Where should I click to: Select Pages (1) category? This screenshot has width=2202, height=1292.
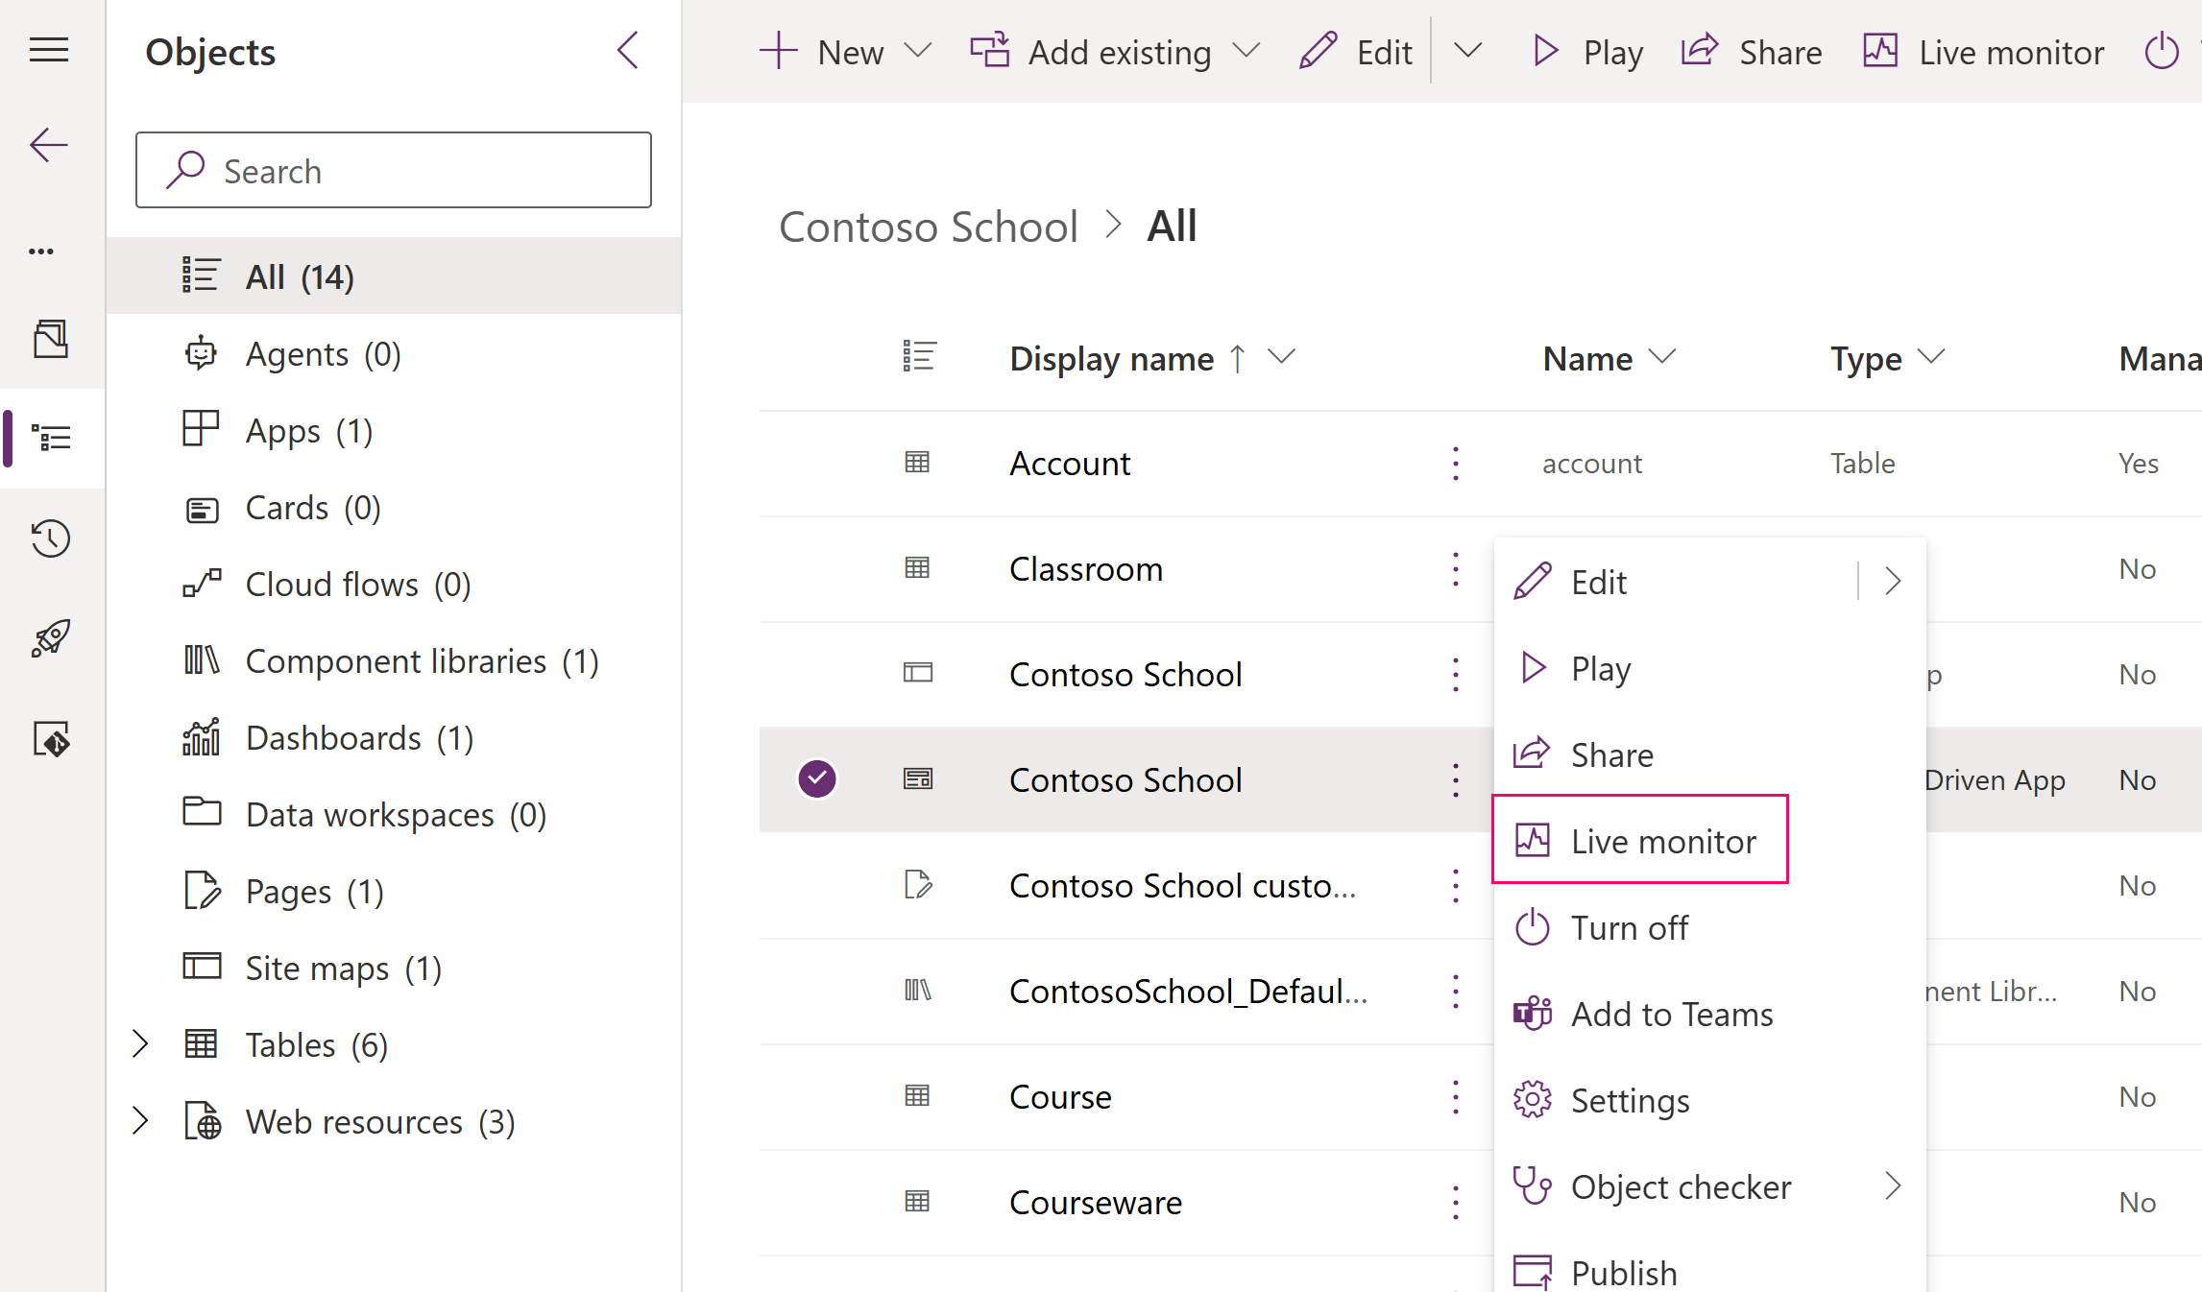point(394,892)
